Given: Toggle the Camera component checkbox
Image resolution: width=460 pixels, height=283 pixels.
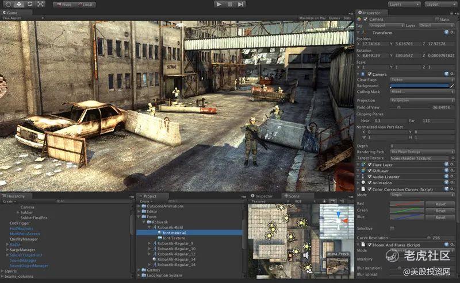Looking at the screenshot, I should coord(370,74).
